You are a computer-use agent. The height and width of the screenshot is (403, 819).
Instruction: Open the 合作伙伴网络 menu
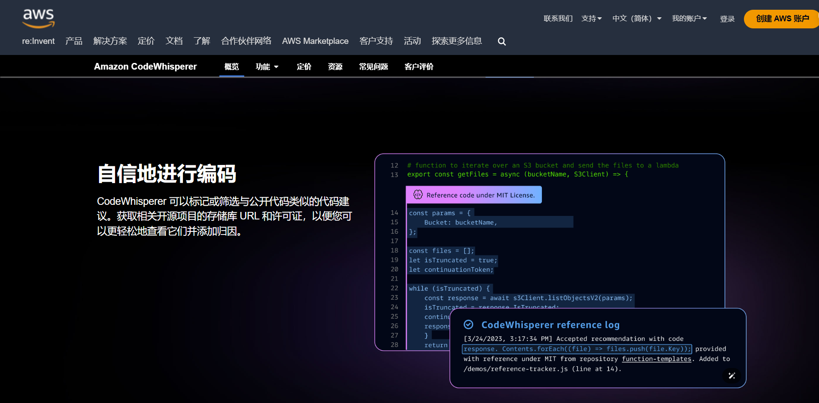pyautogui.click(x=246, y=41)
